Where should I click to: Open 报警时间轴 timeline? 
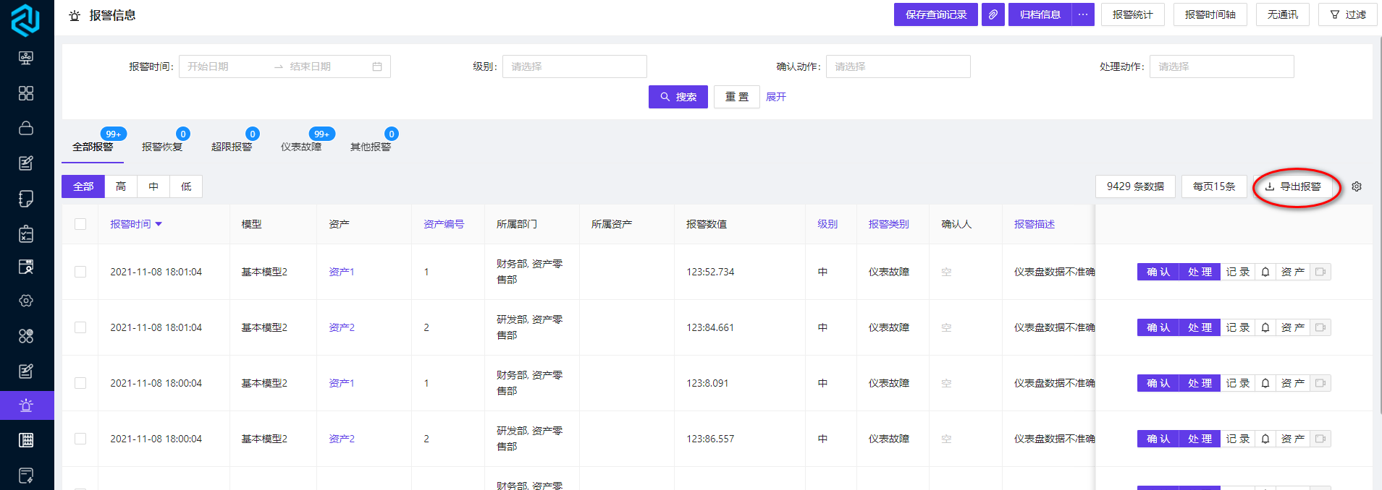click(1210, 14)
